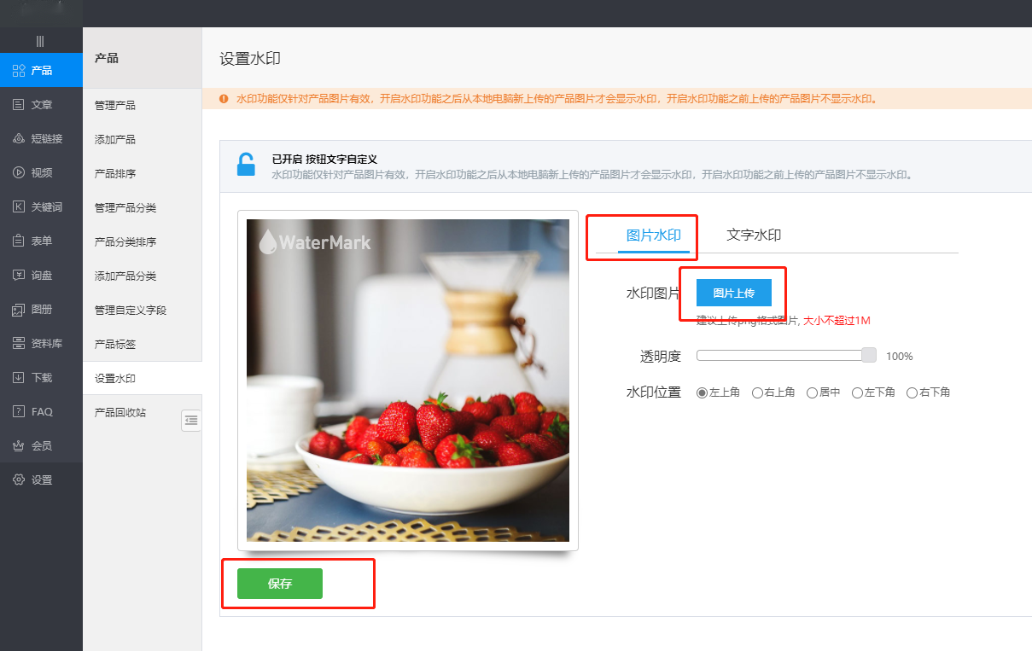This screenshot has width=1032, height=651.
Task: Open 管理产品分类 in the submenu
Action: click(x=125, y=207)
